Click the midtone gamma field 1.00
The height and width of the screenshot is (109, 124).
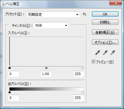(x=46, y=74)
